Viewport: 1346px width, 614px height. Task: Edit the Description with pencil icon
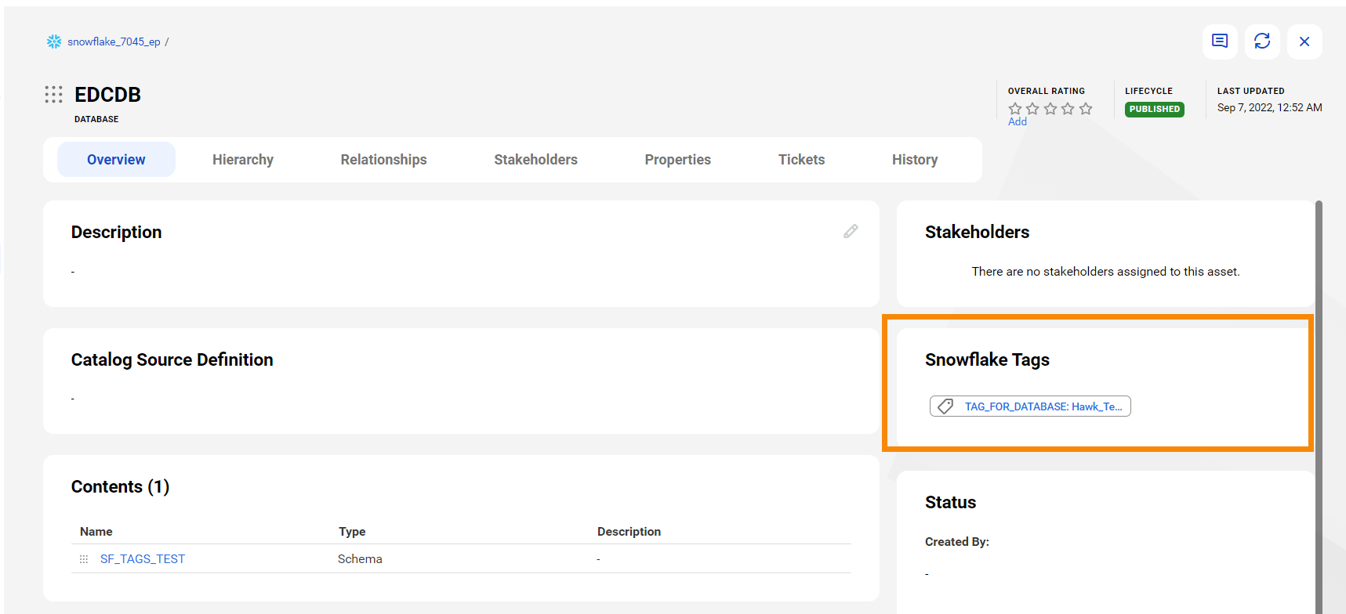(851, 231)
